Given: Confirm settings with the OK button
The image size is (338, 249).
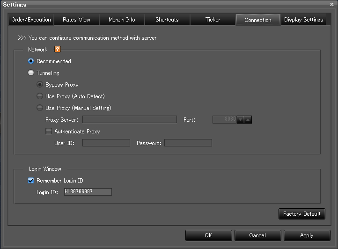Looking at the screenshot, I should (x=208, y=235).
